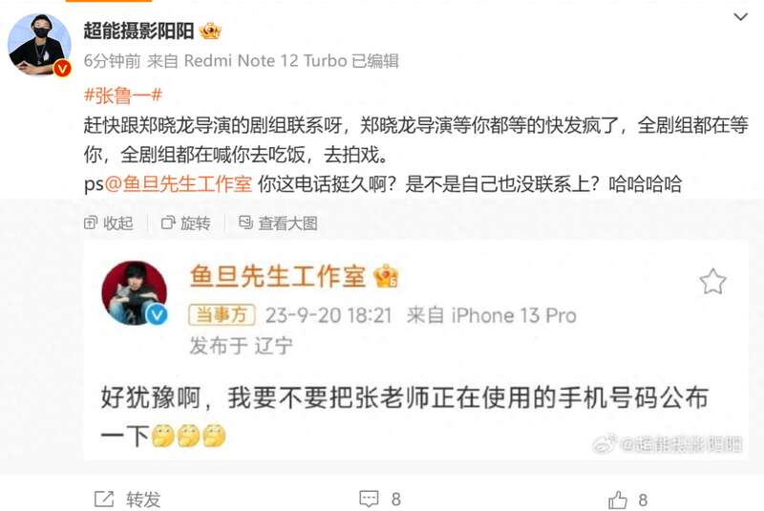Click the orange V verification badge on avatar
The width and height of the screenshot is (764, 511).
(62, 69)
